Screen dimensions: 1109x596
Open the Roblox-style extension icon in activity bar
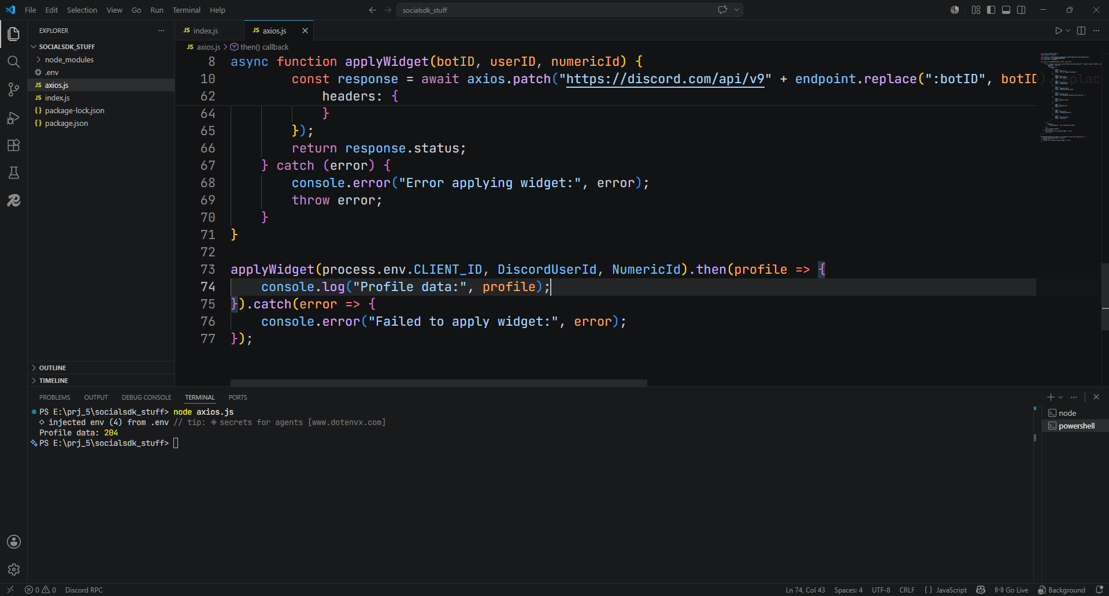[x=14, y=200]
